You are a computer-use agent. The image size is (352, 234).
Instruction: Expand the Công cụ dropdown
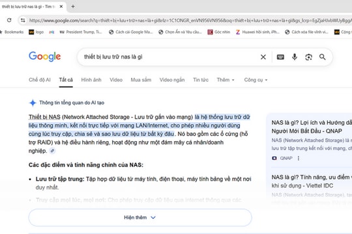(256, 80)
